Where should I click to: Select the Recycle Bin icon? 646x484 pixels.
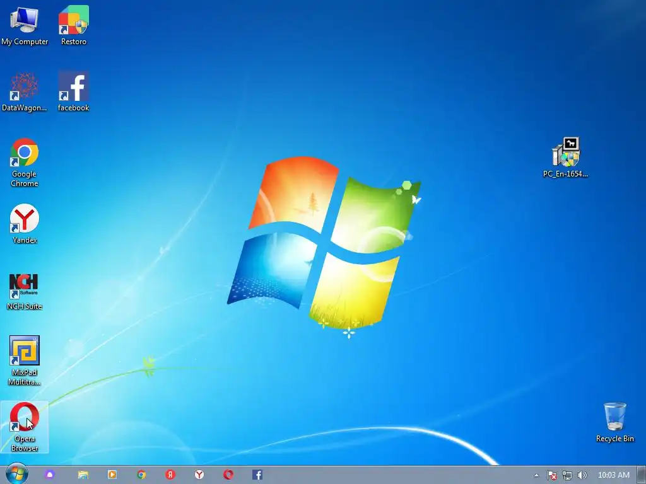[x=614, y=423]
